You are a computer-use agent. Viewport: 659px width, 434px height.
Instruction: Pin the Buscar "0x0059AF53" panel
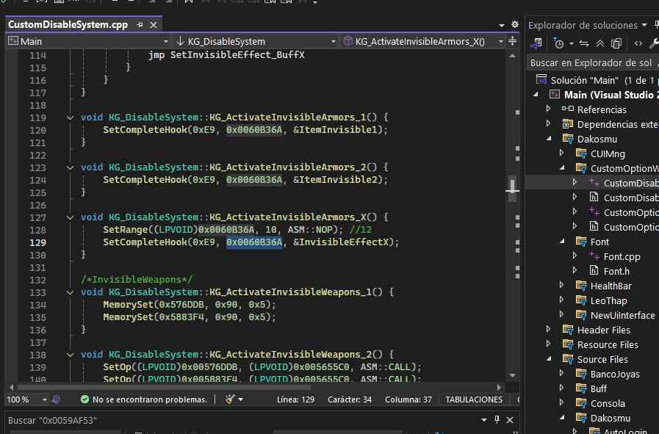(x=497, y=419)
